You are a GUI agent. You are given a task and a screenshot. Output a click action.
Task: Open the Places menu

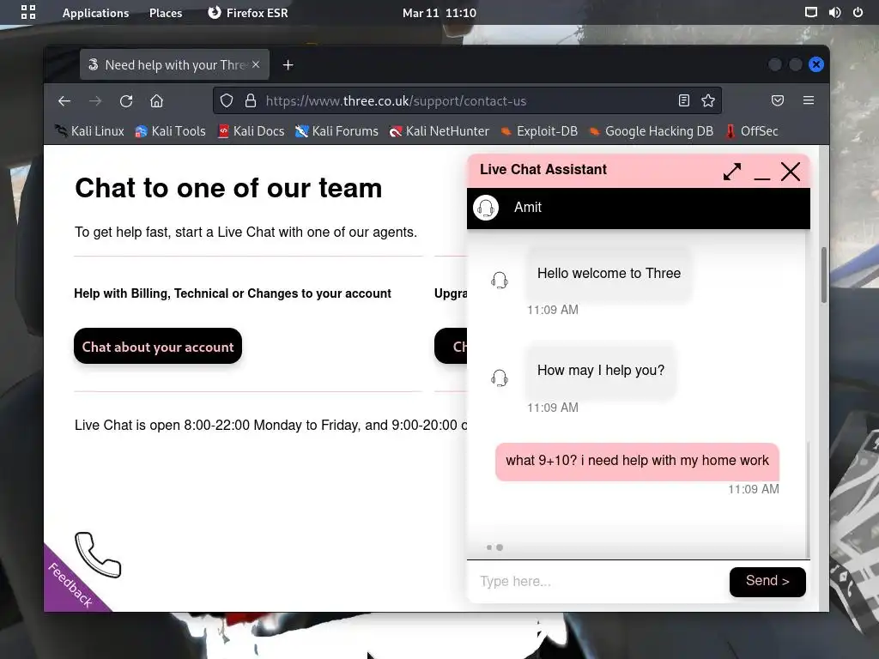click(x=166, y=13)
